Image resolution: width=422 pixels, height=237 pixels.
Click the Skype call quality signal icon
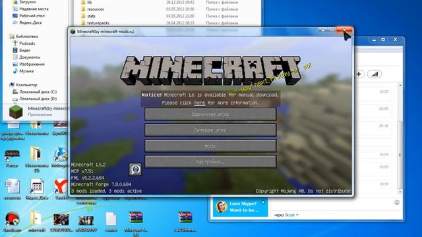pos(375,74)
